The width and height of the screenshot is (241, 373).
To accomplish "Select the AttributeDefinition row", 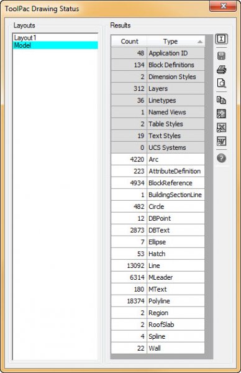I will click(x=158, y=172).
